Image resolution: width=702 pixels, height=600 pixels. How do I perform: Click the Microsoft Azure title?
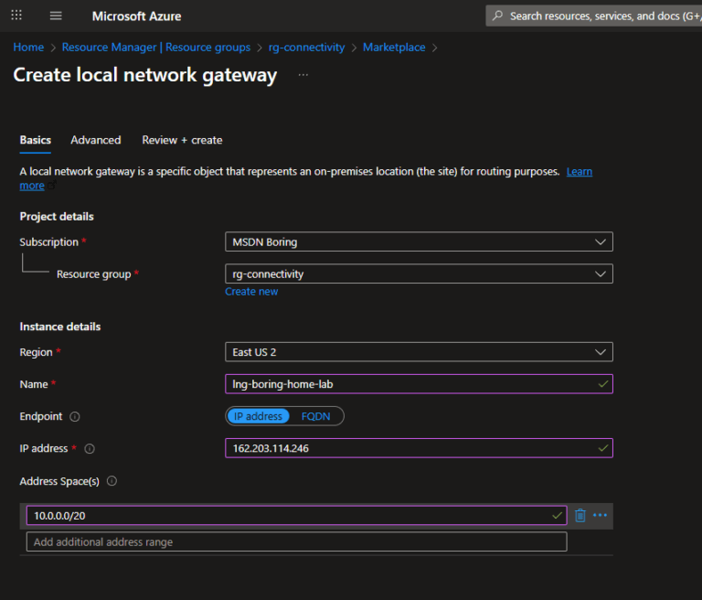tap(136, 16)
